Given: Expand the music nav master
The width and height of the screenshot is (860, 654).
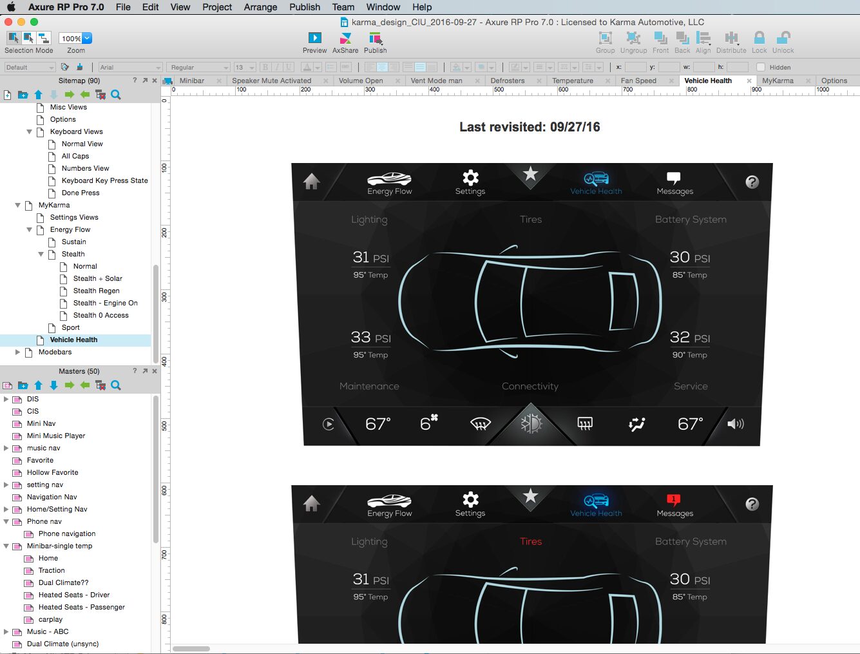Looking at the screenshot, I should point(6,448).
